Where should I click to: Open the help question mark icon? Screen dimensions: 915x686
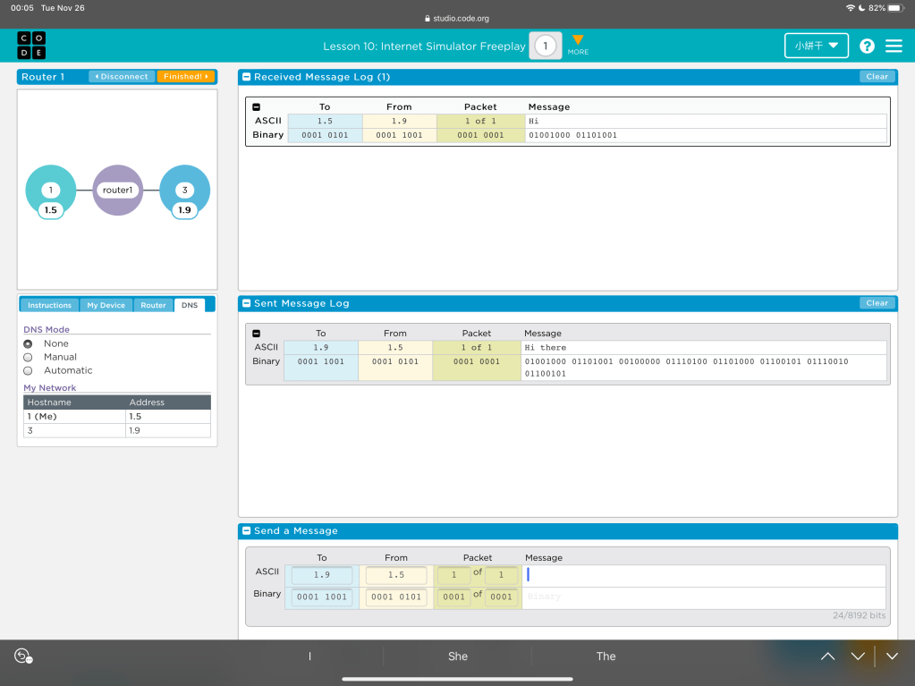tap(867, 46)
